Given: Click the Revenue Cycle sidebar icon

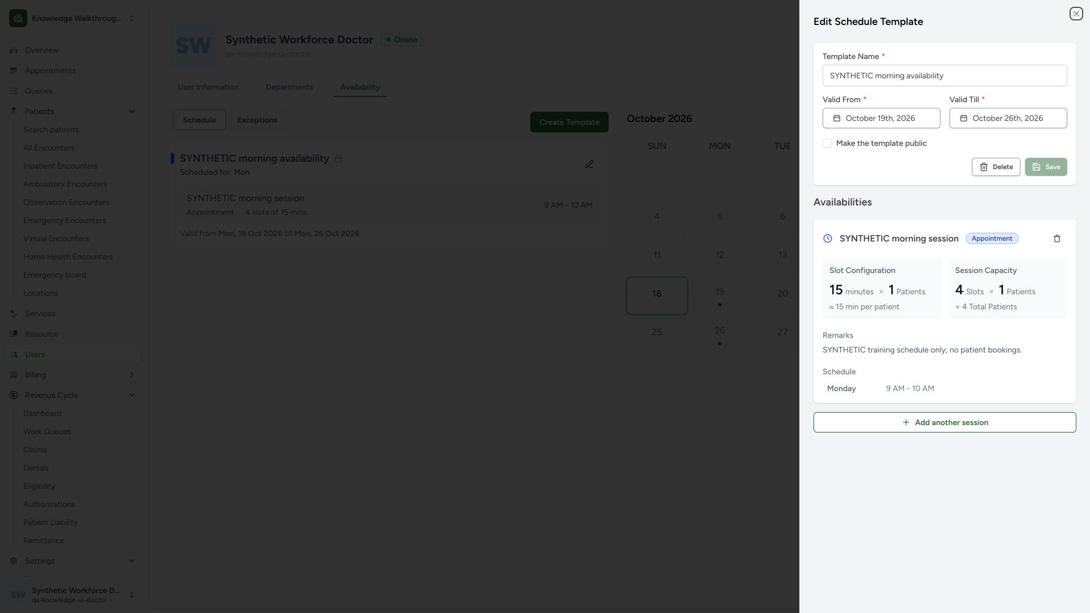Looking at the screenshot, I should 14,395.
